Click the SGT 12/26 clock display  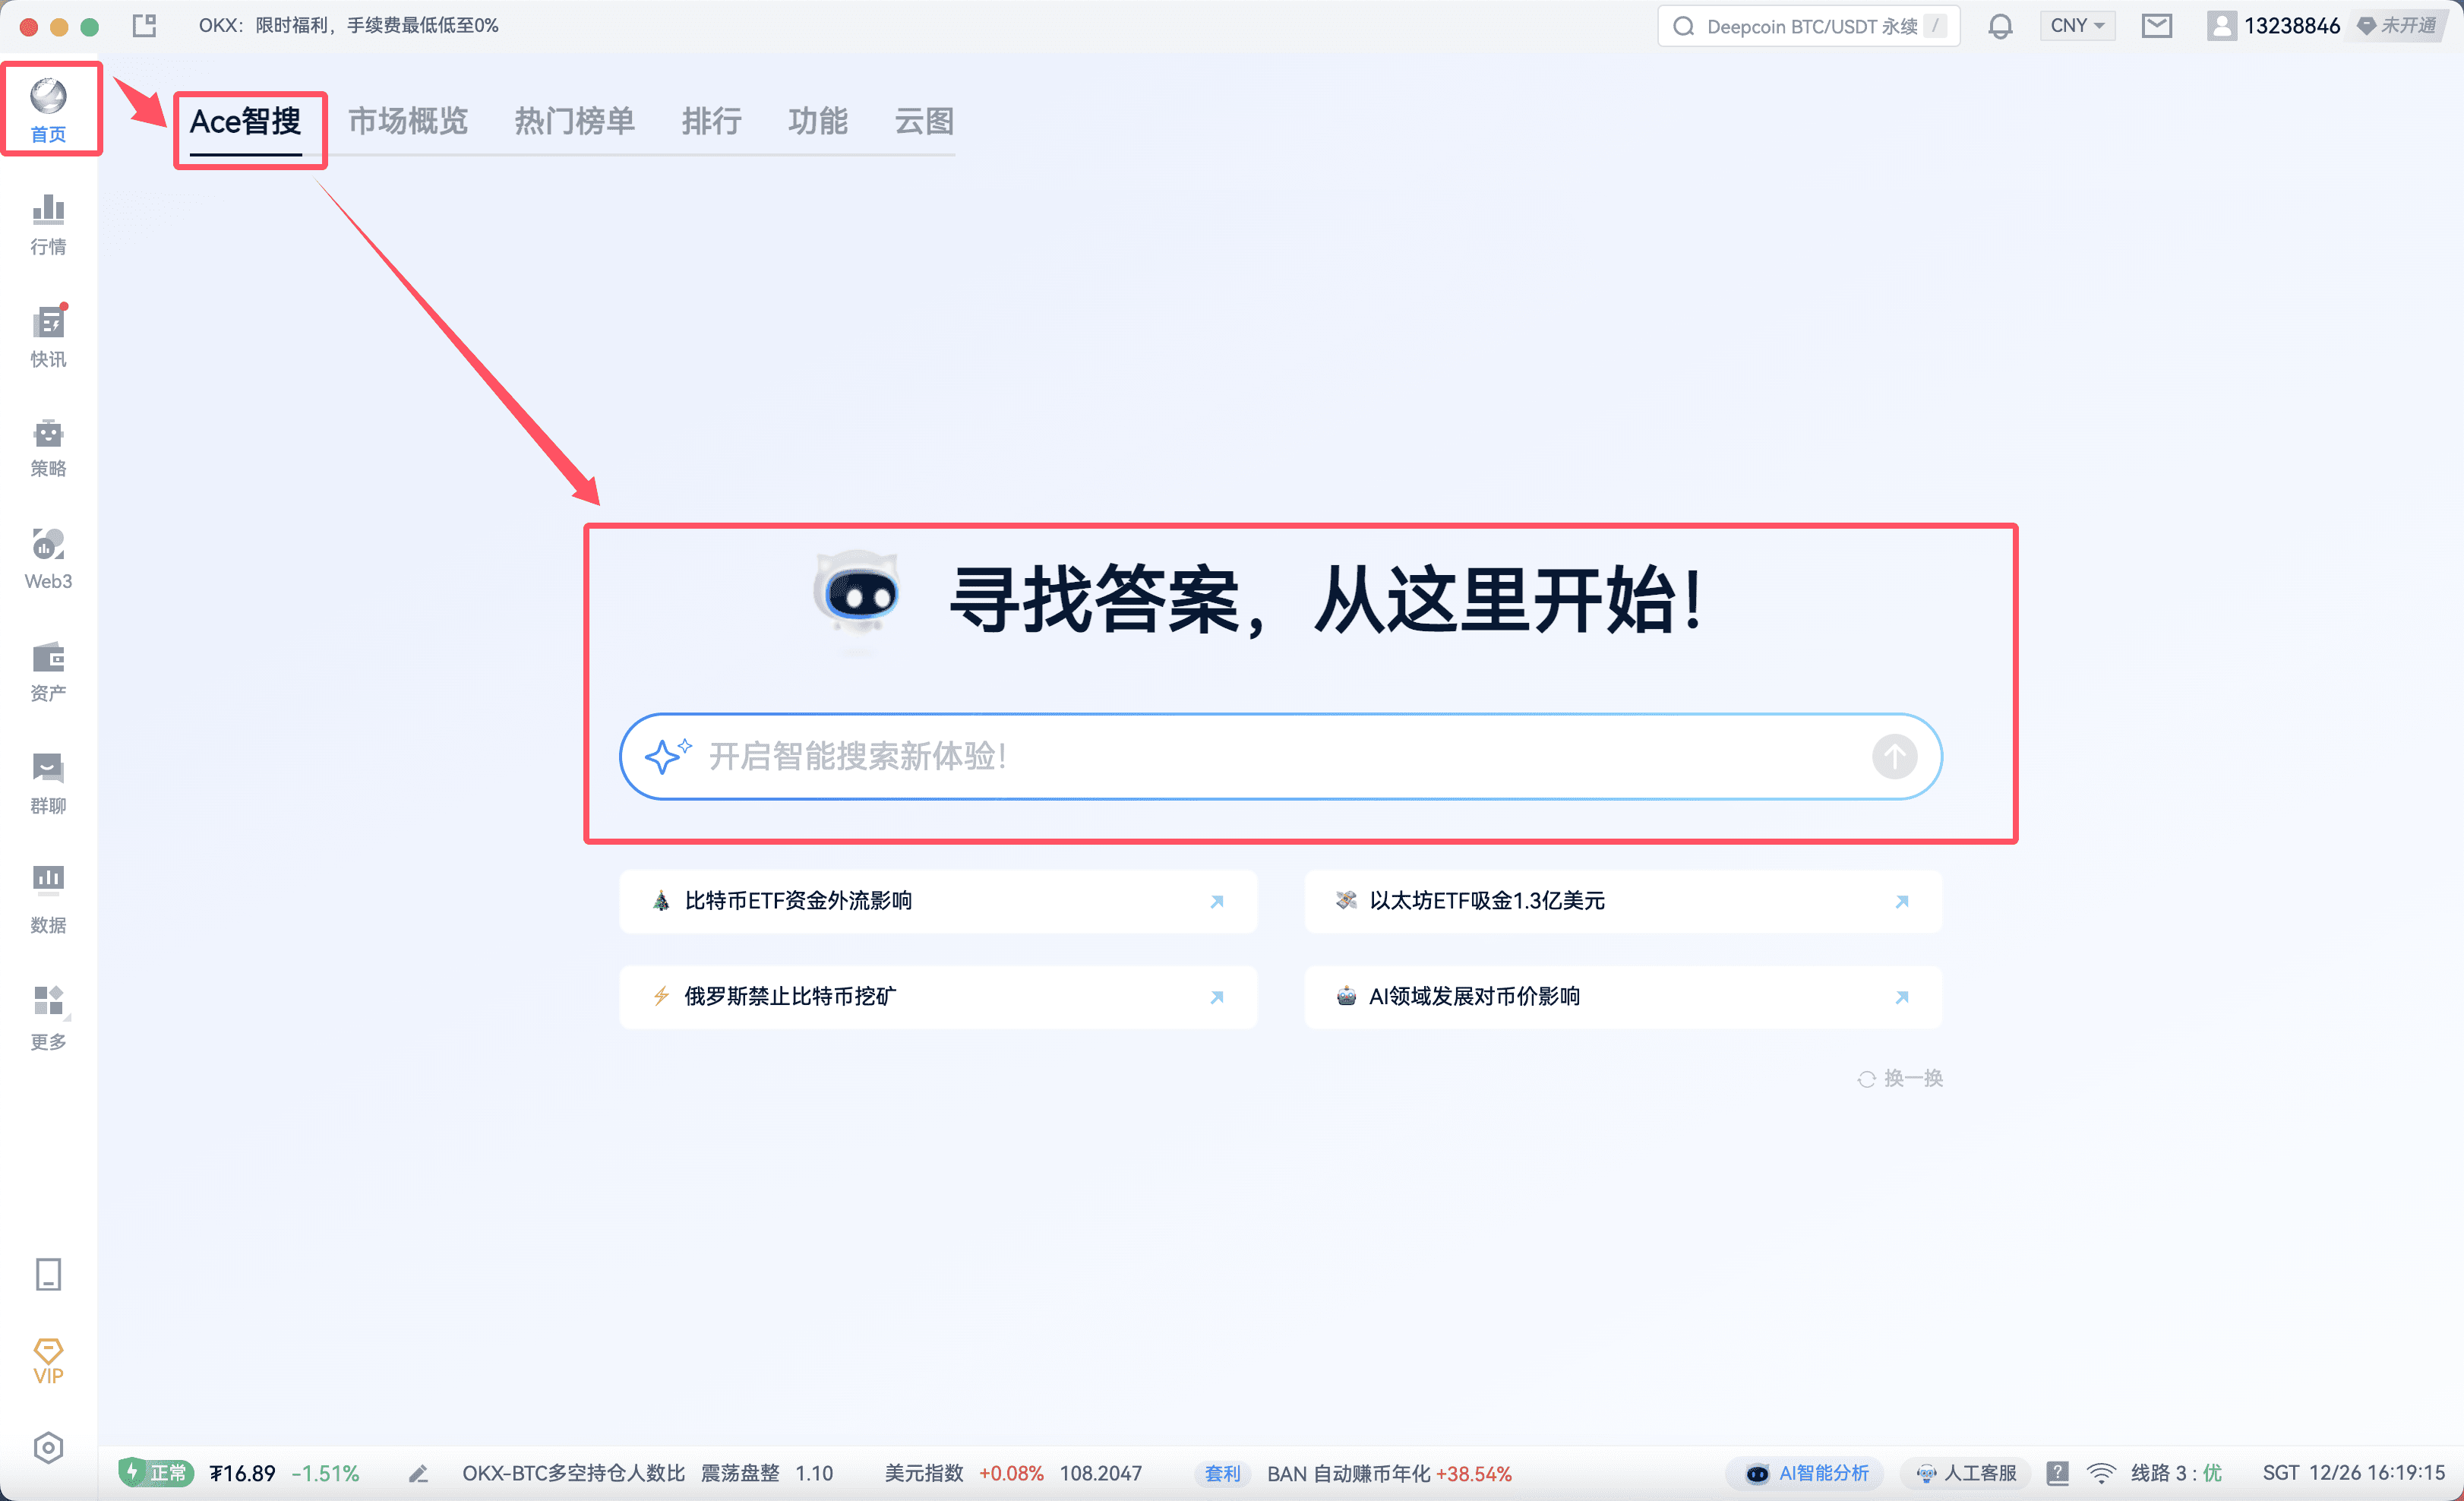coord(2353,1473)
